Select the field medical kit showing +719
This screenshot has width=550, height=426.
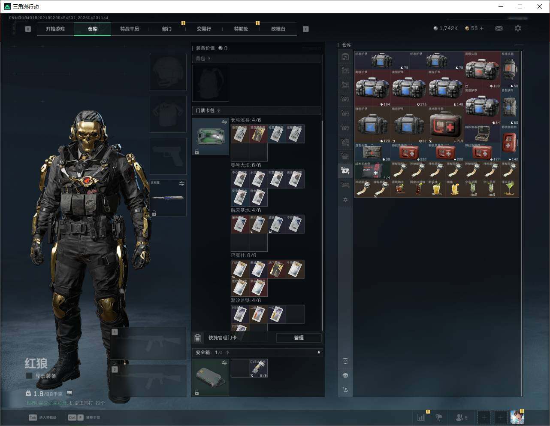(x=446, y=125)
